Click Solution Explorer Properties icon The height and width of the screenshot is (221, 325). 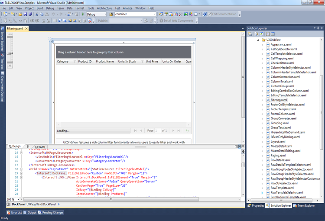pyautogui.click(x=250, y=34)
